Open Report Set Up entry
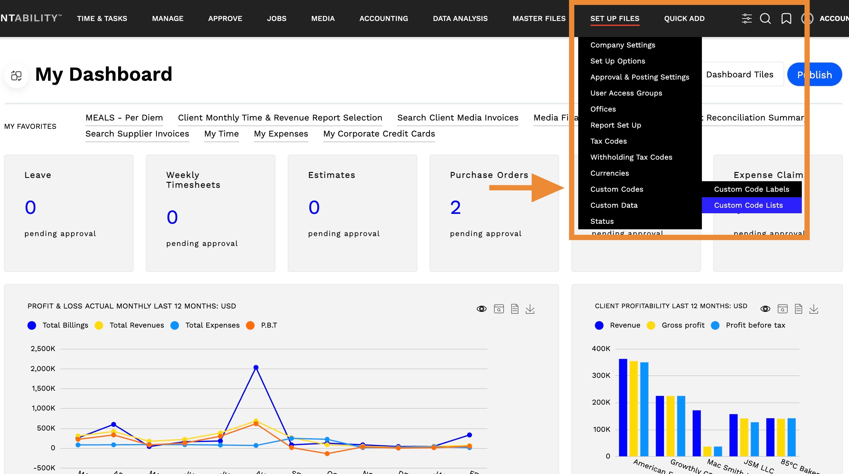This screenshot has height=474, width=849. tap(640, 125)
